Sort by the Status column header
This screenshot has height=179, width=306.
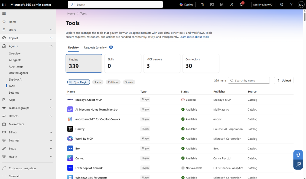pos(185,91)
